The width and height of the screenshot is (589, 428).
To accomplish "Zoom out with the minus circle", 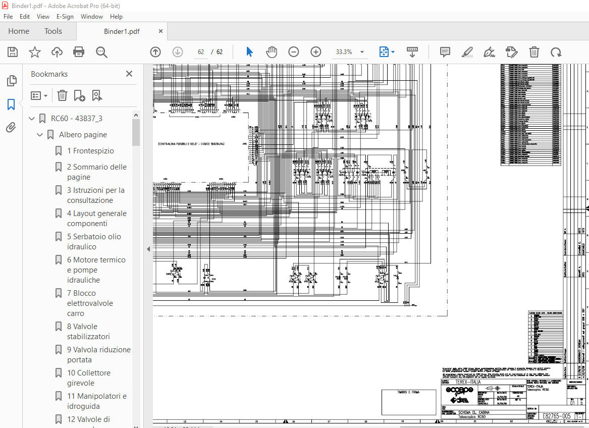I will tap(293, 52).
